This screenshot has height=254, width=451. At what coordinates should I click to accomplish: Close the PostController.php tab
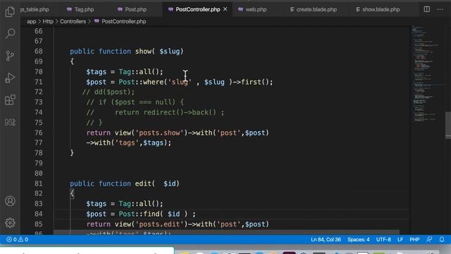click(x=225, y=9)
